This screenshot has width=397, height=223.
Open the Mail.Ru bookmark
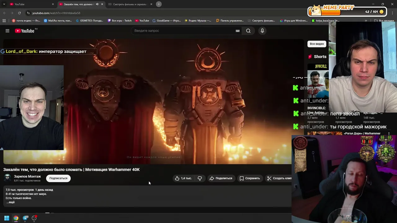point(58,21)
